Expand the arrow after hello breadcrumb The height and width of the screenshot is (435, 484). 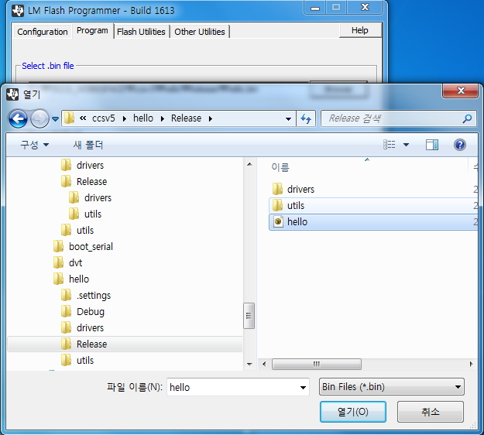pyautogui.click(x=163, y=118)
